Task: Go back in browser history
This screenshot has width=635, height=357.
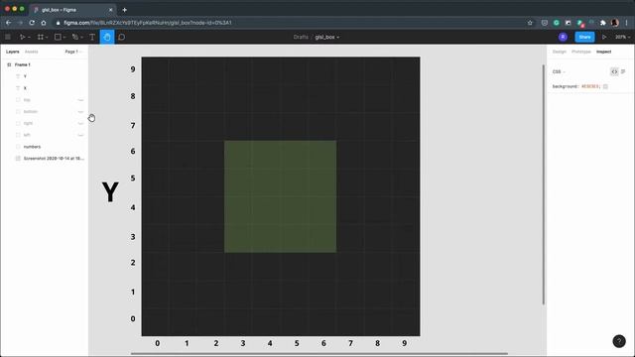Action: tap(9, 23)
